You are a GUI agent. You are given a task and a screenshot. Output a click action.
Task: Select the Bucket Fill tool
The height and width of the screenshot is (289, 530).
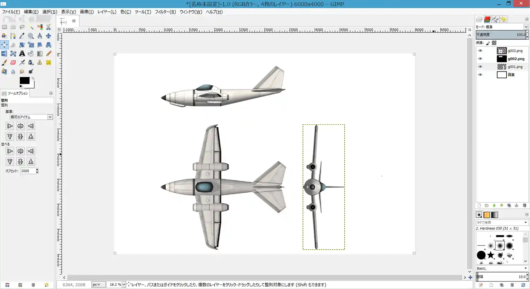click(x=31, y=54)
